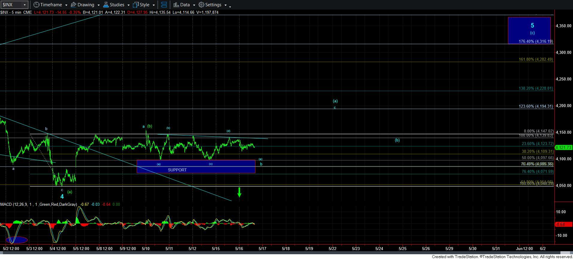This screenshot has width=573, height=259.
Task: Expand the Studies dropdown arrow
Action: [x=128, y=5]
